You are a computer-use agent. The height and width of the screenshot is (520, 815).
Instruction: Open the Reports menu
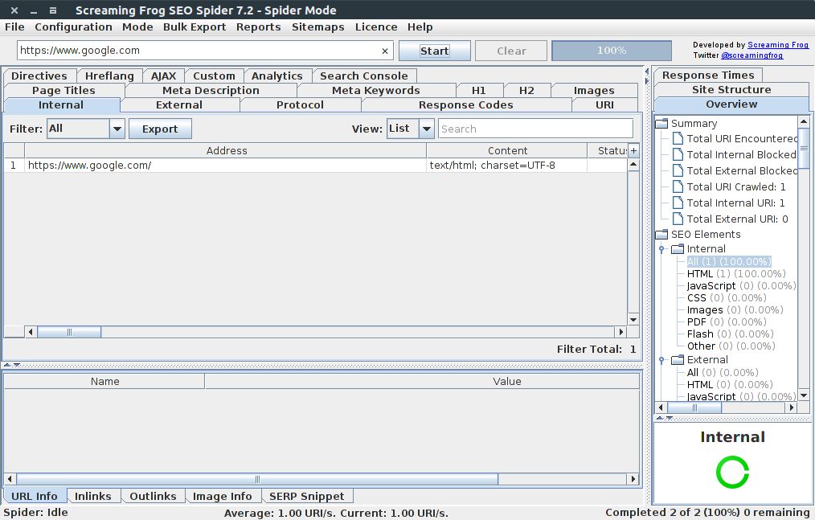click(x=258, y=27)
